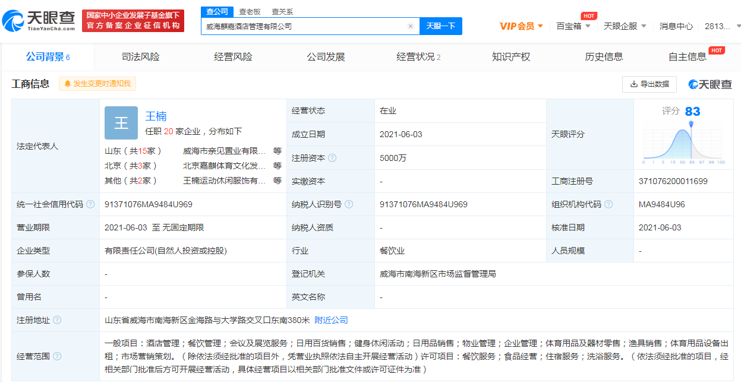Click the score marker on the 天眼评分 chart

coord(691,124)
